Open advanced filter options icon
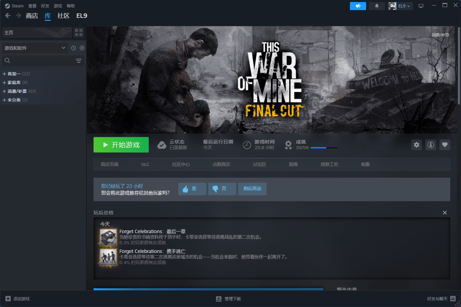Image resolution: width=461 pixels, height=307 pixels. (79, 61)
